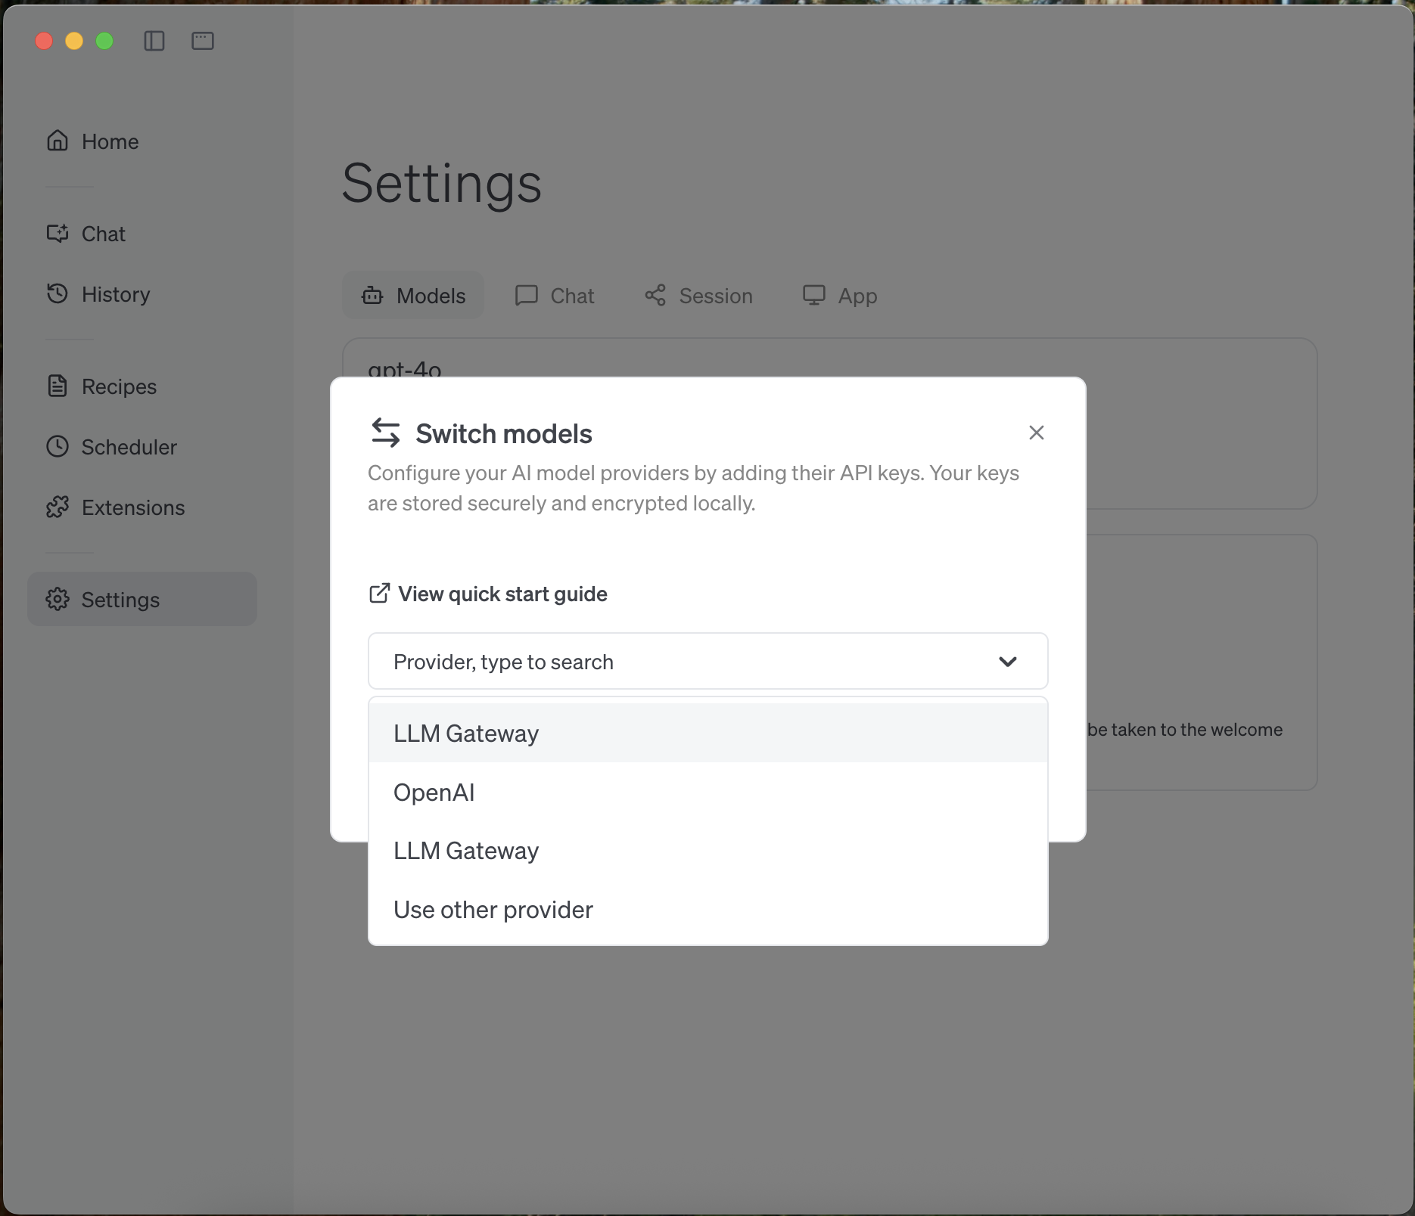This screenshot has width=1415, height=1216.
Task: Select Settings in the sidebar
Action: [142, 599]
